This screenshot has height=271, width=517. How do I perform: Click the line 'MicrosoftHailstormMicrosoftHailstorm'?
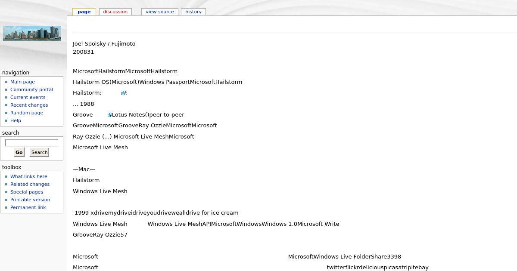[x=125, y=71]
